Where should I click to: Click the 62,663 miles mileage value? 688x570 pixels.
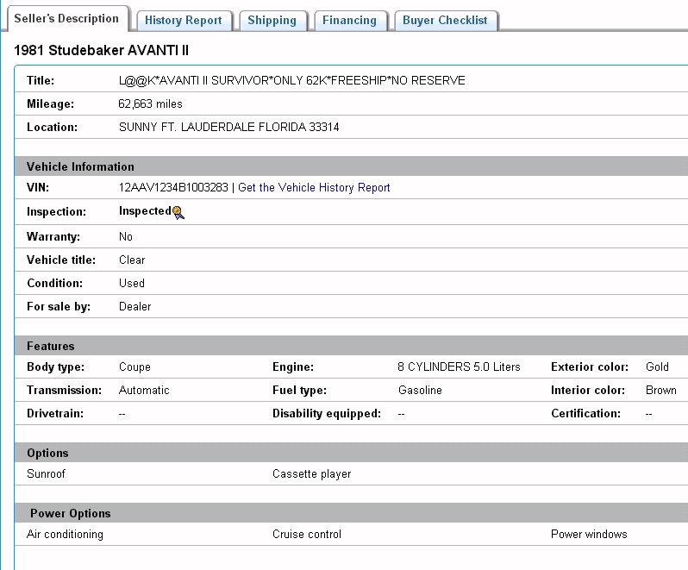[x=150, y=104]
